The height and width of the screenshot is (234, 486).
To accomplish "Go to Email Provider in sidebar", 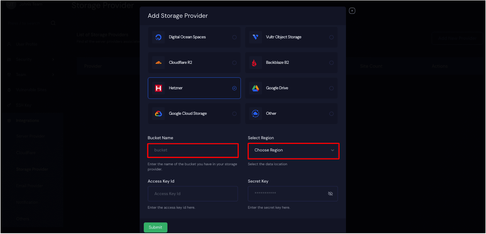I will [x=30, y=186].
